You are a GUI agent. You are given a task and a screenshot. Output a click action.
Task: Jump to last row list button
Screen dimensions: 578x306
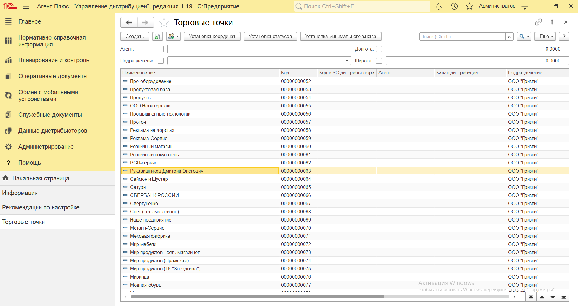563,297
